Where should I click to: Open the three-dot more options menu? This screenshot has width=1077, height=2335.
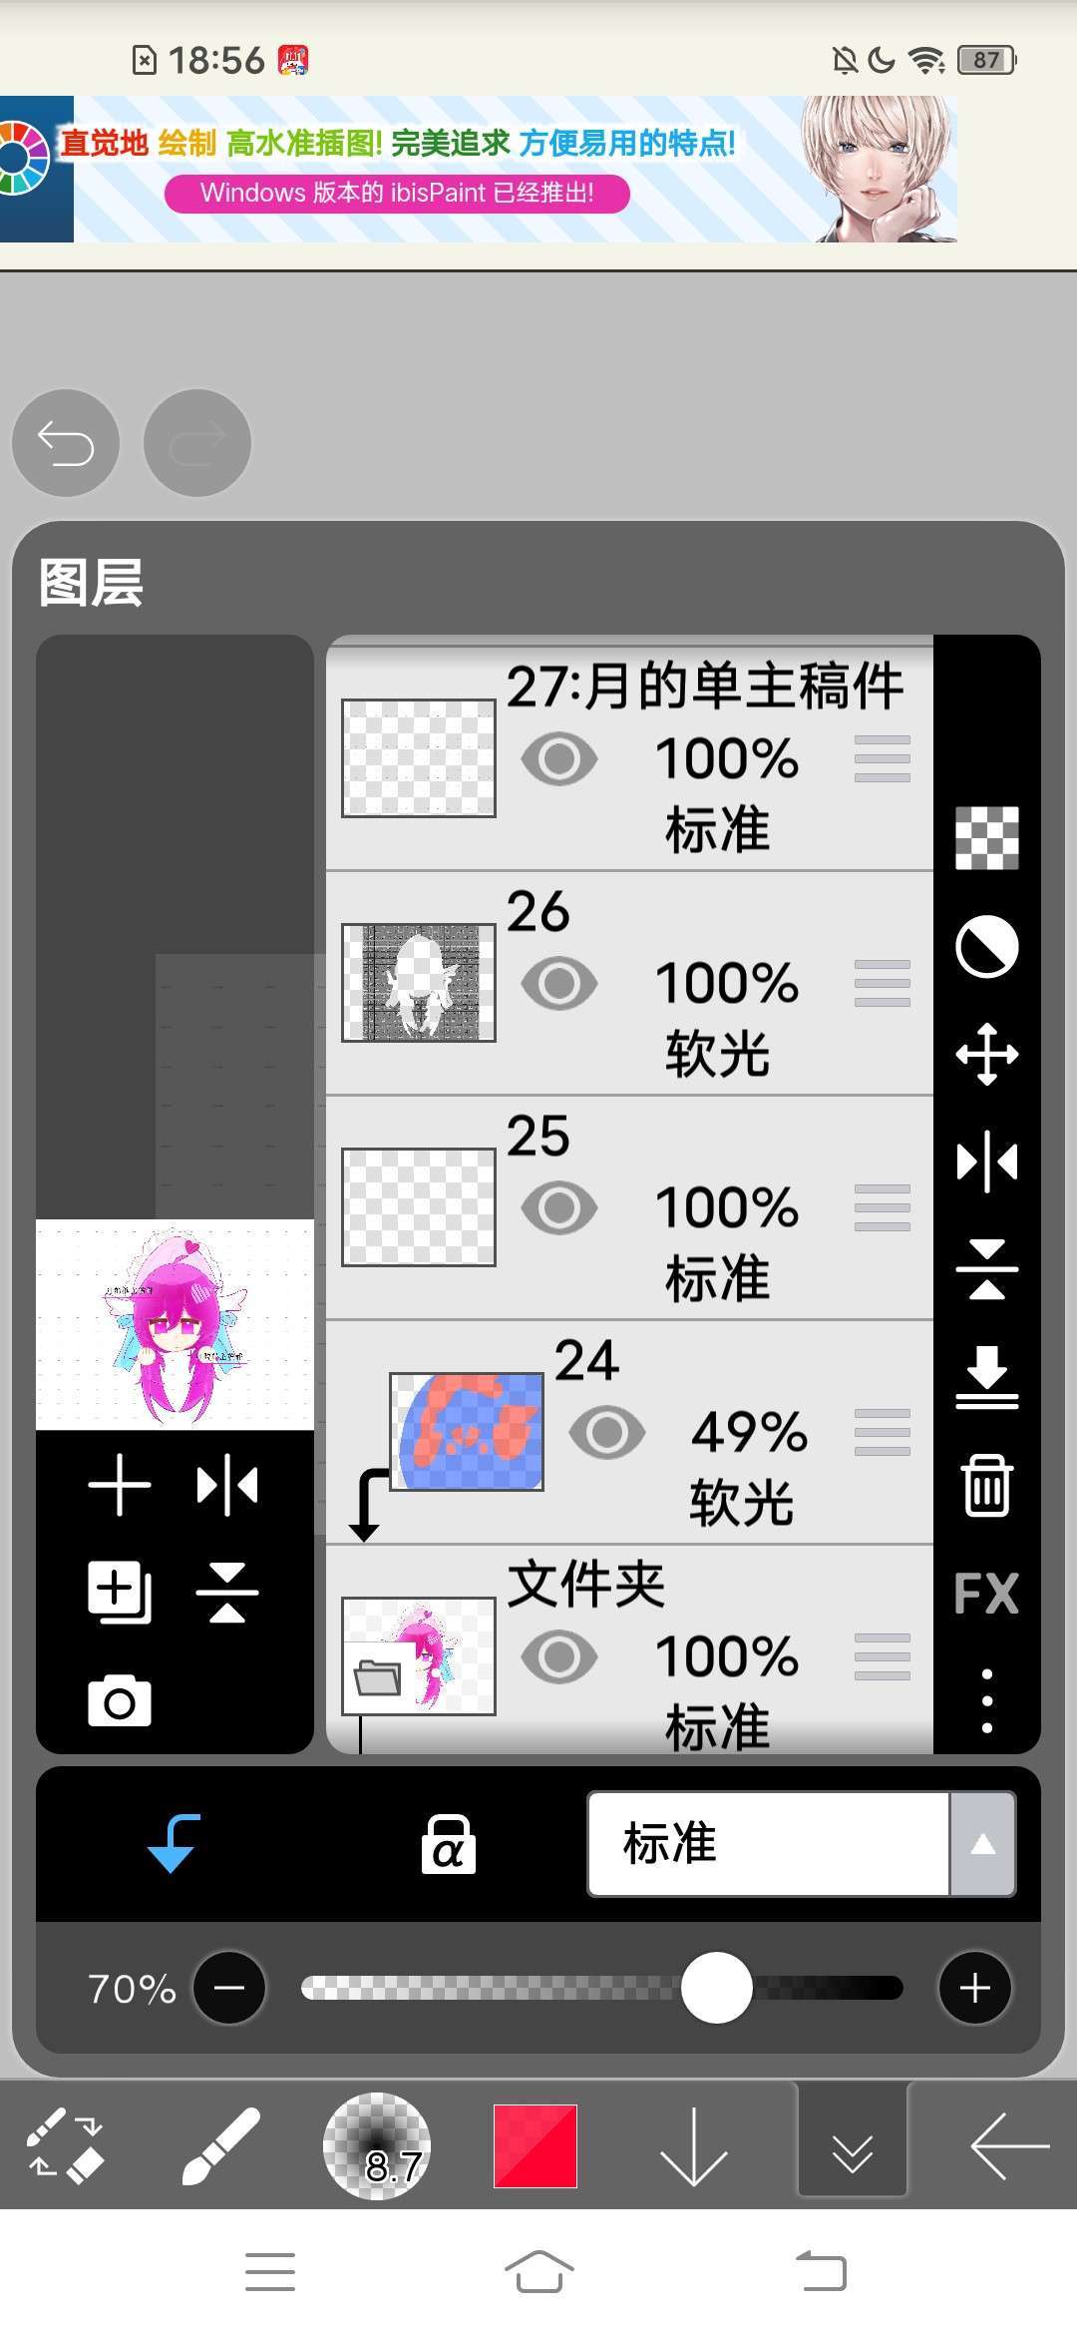[x=986, y=1700]
